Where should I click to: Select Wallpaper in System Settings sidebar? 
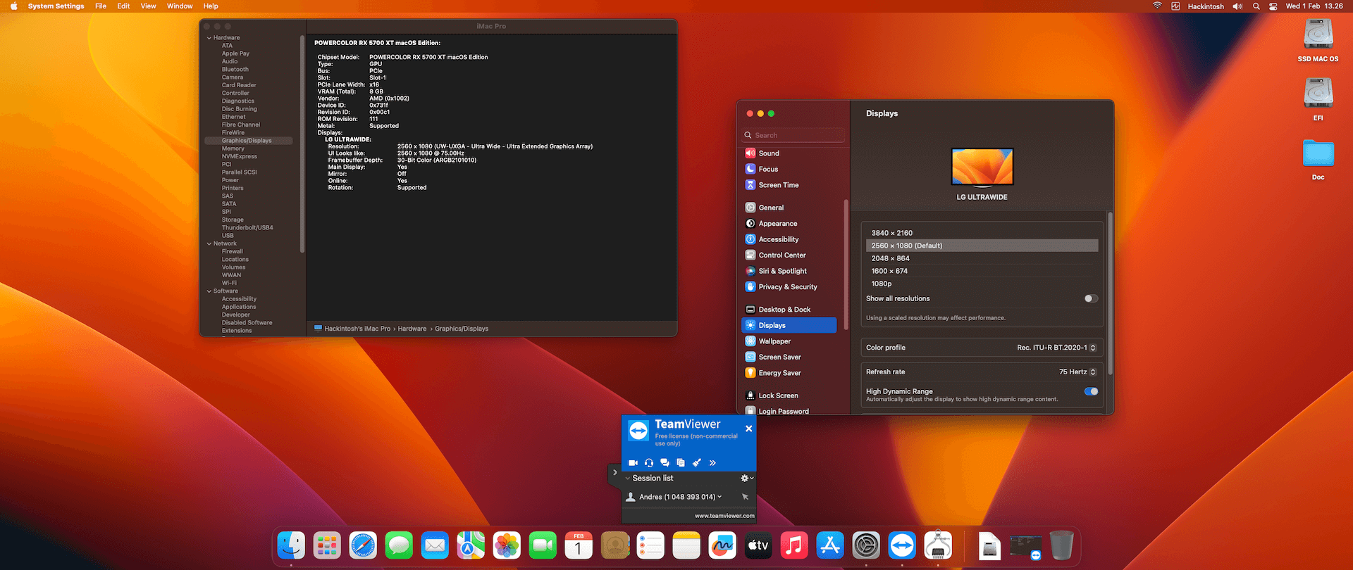pos(789,341)
